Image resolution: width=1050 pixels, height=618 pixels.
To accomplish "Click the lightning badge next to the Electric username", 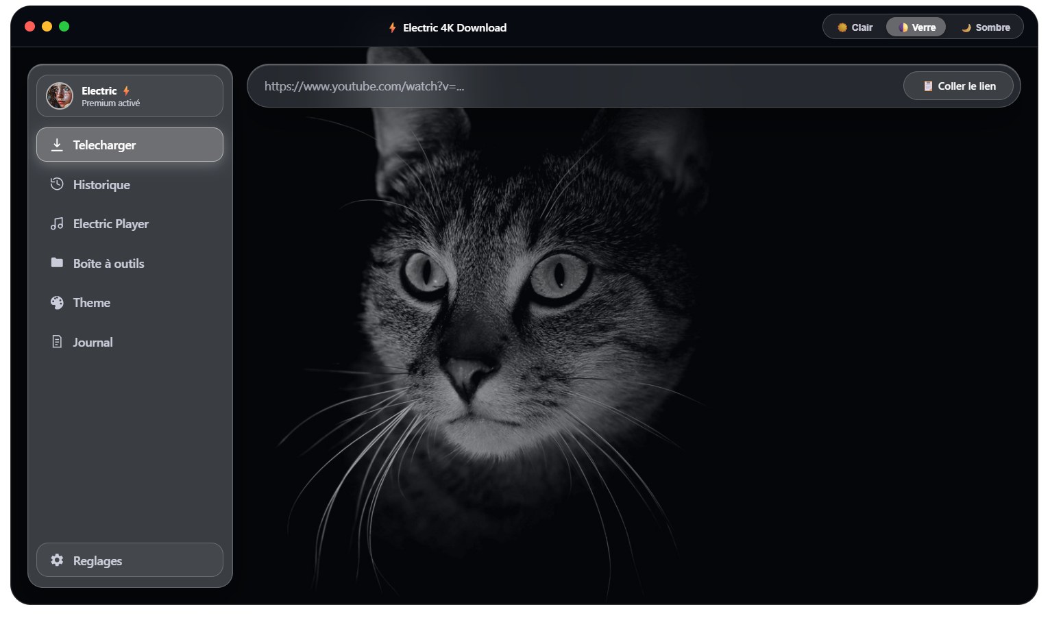I will pos(126,90).
